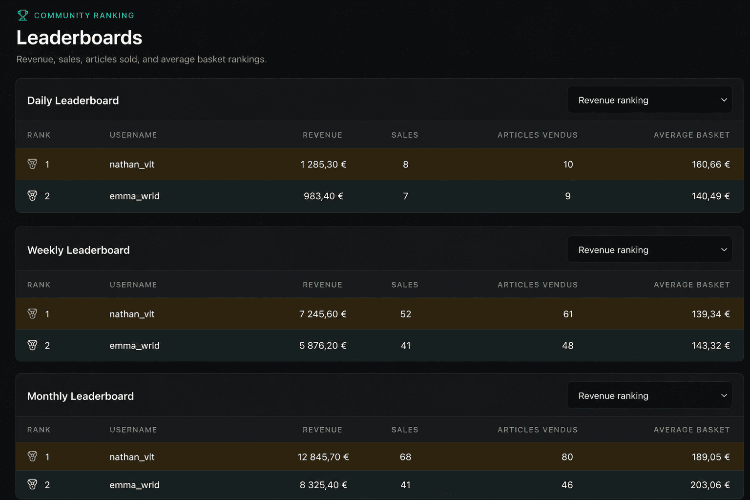The width and height of the screenshot is (750, 500).
Task: Click the average basket value 203,06 €
Action: click(x=710, y=485)
